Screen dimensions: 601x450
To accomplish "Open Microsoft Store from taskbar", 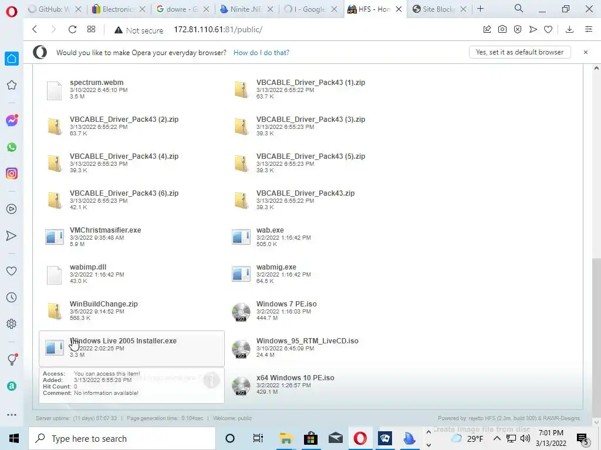I will 311,438.
